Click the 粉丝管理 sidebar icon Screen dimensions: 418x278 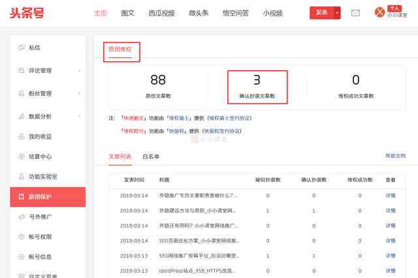22,93
